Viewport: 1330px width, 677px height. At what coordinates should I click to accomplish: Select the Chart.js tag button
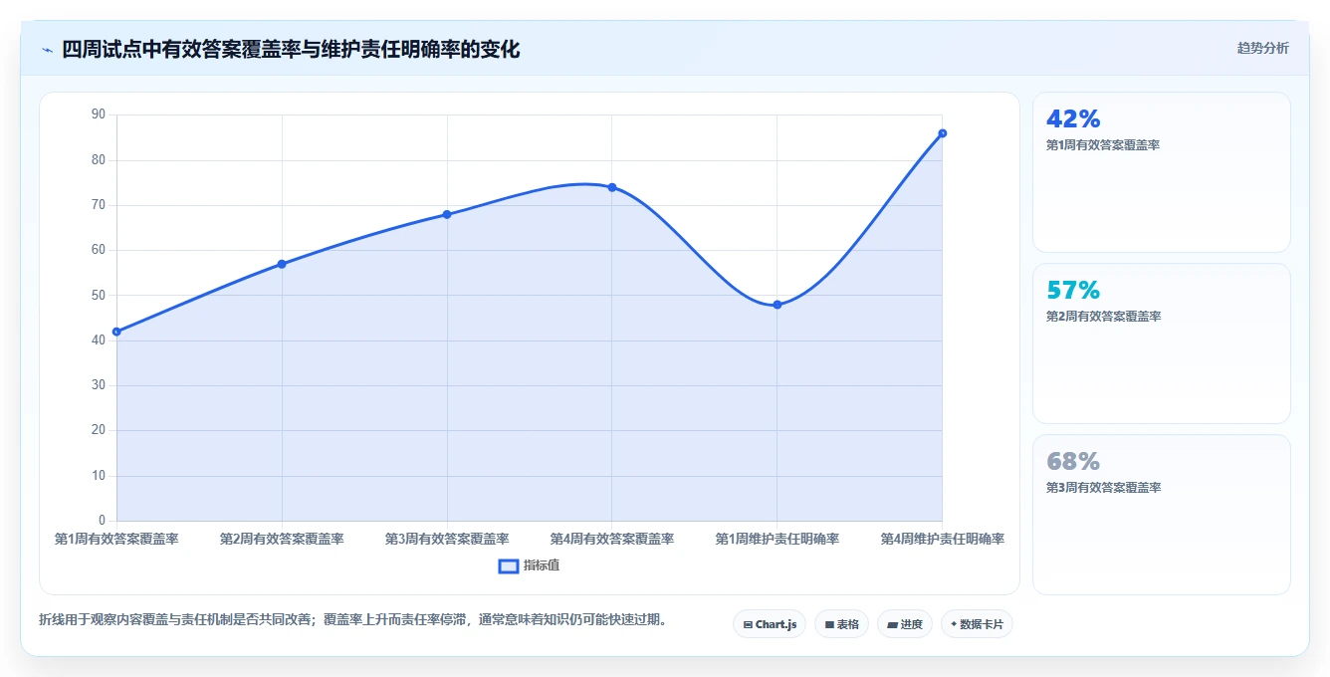(770, 624)
